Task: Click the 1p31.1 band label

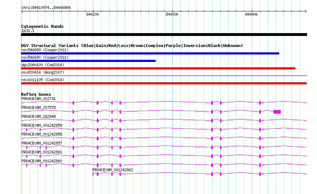Action: point(28,31)
